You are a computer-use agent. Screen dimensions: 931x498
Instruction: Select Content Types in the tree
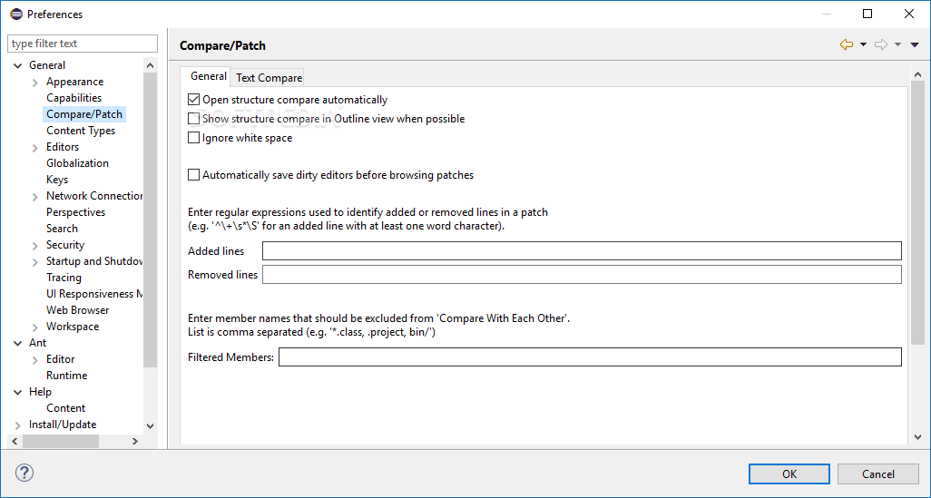tap(81, 131)
